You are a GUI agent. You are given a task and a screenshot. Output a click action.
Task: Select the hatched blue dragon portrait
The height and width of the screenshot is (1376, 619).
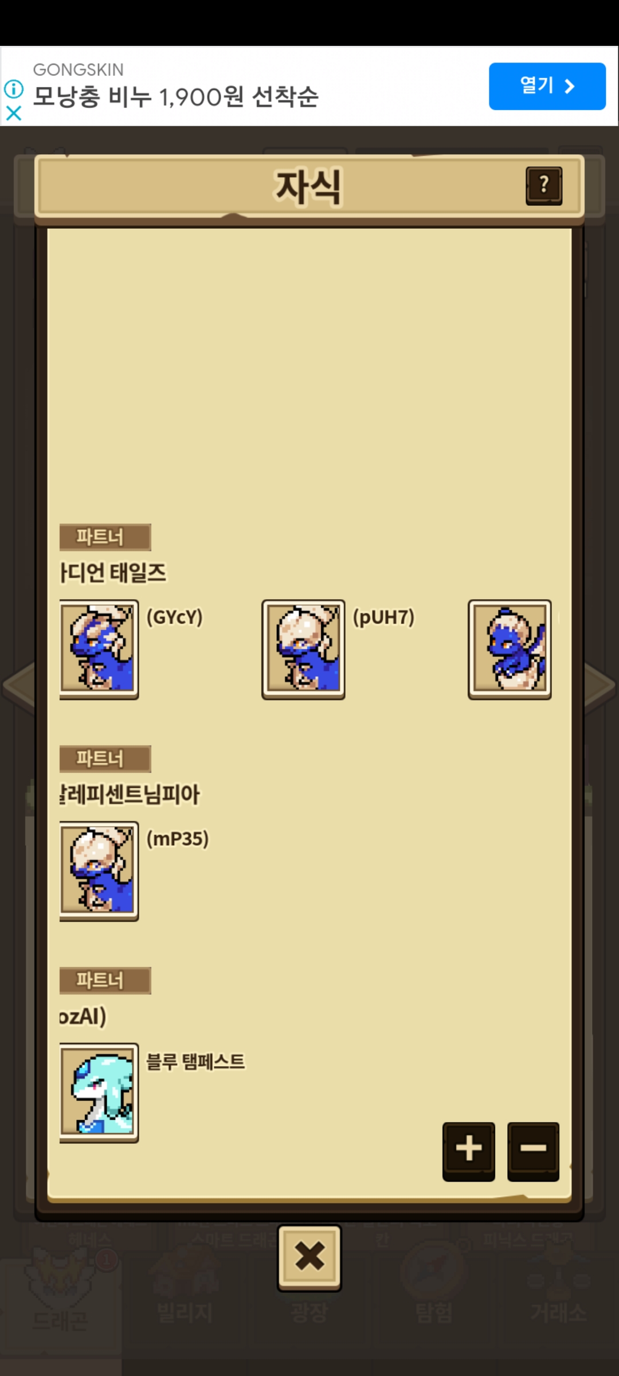(x=510, y=650)
